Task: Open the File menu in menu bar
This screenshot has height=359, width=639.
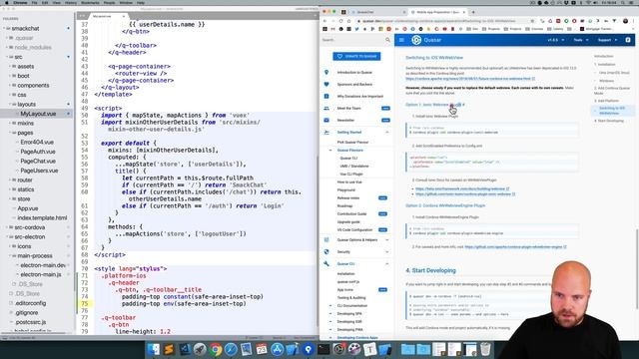Action: [34, 2]
